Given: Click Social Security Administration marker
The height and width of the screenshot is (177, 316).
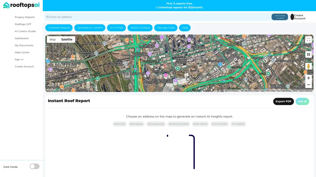Looking at the screenshot, I should click(x=288, y=86).
